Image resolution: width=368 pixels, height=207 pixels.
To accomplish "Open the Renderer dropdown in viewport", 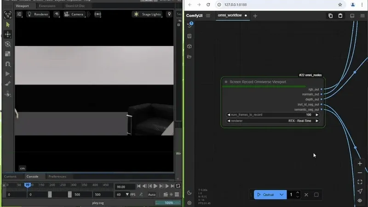I will (38, 14).
